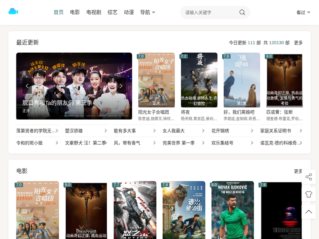
Task: Open 家庭关系证明书 list link
Action: pos(282,131)
